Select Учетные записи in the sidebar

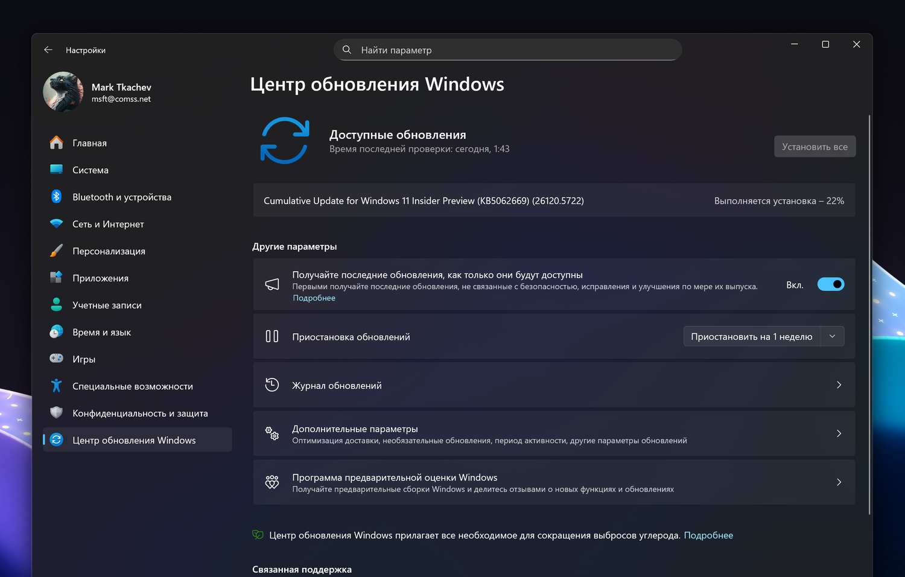(x=138, y=305)
